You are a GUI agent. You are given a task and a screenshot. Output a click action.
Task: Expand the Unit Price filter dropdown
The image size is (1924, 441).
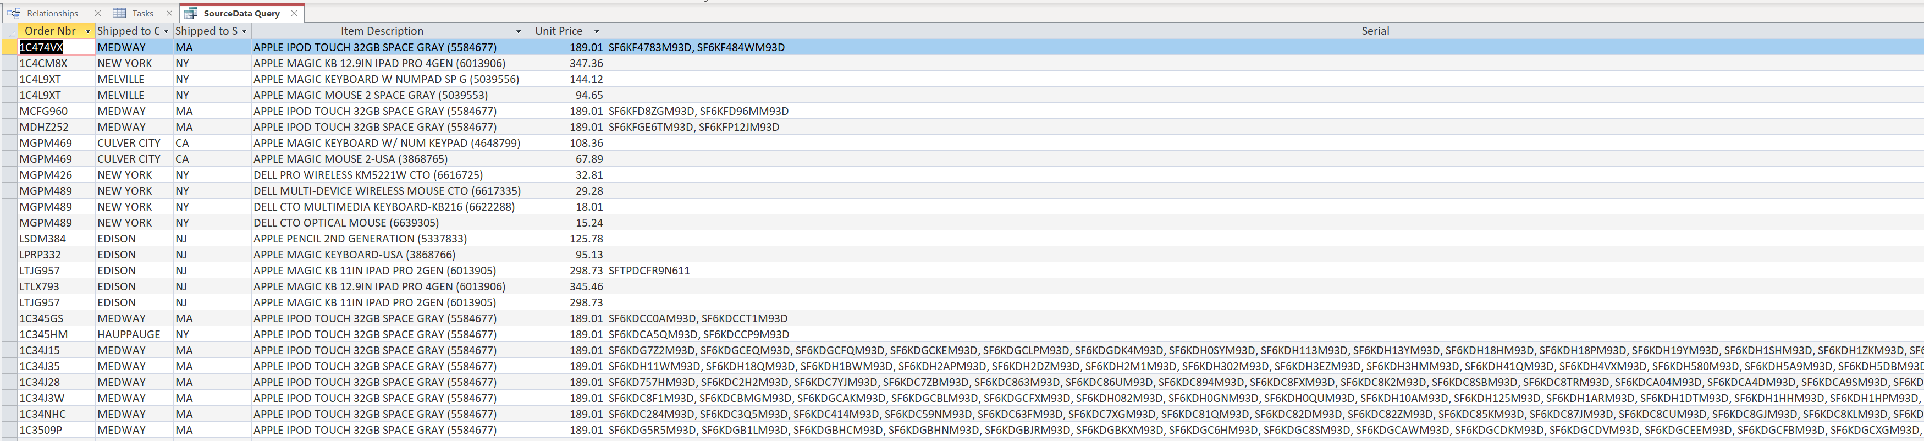tap(597, 31)
